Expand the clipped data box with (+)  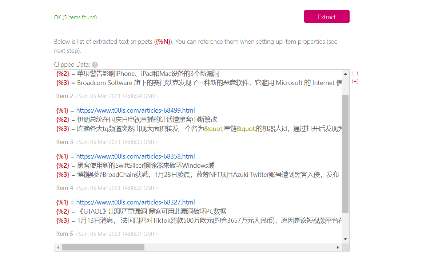click(355, 82)
